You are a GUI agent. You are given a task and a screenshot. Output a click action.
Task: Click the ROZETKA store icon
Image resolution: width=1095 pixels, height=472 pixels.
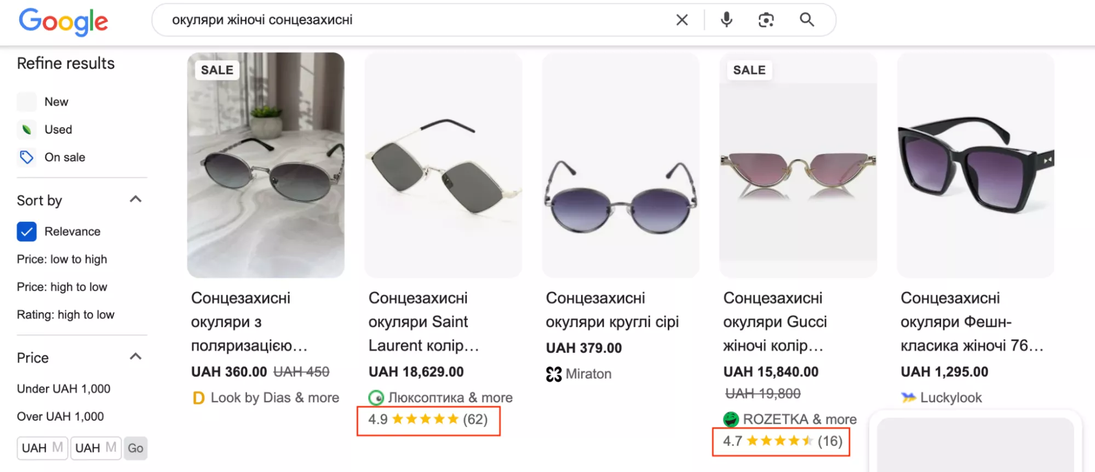pyautogui.click(x=731, y=419)
